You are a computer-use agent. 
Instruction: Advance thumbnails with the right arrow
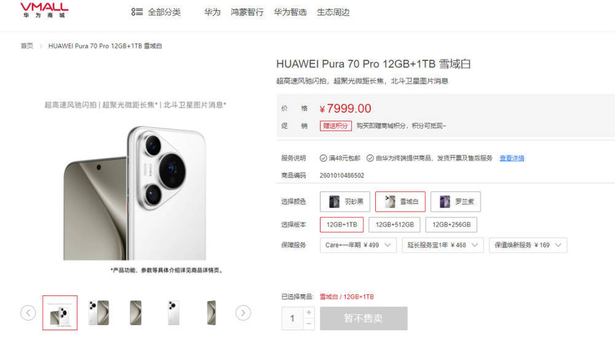pyautogui.click(x=243, y=313)
